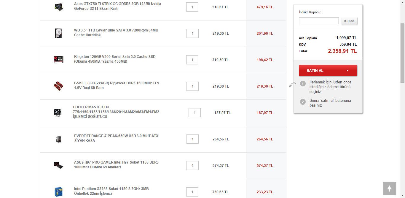
Task: Focus the İndirim Kuponu text field
Action: coord(318,21)
